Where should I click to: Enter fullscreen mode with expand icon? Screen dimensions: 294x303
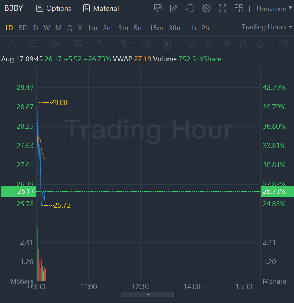pyautogui.click(x=222, y=8)
